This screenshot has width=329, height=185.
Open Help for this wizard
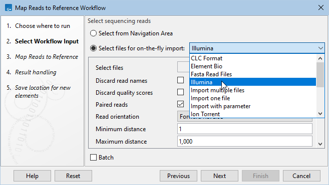tap(32, 176)
